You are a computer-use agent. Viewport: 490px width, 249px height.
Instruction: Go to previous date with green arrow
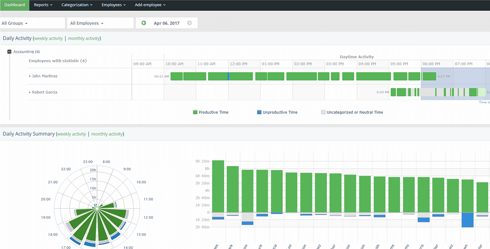click(x=144, y=23)
